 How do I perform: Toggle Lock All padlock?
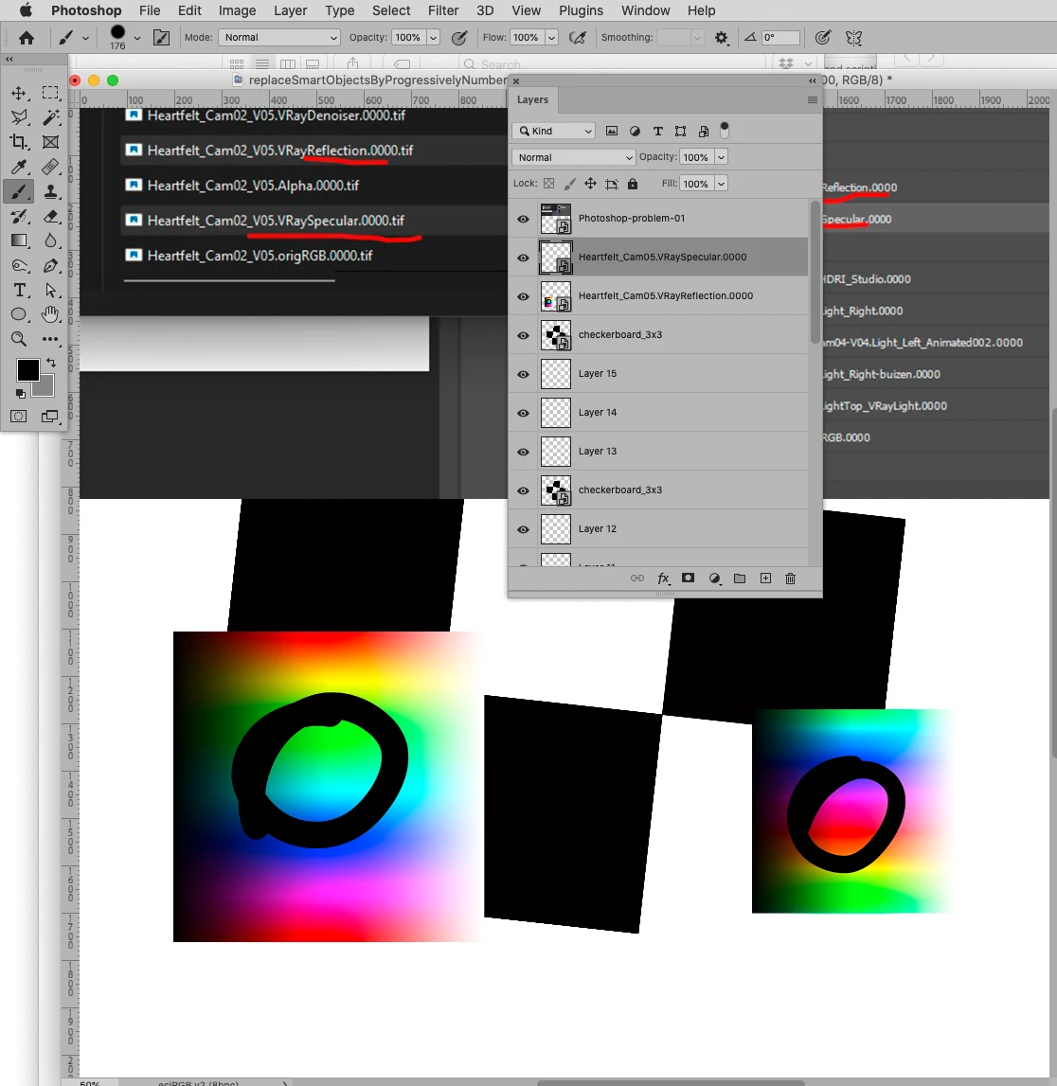point(633,184)
